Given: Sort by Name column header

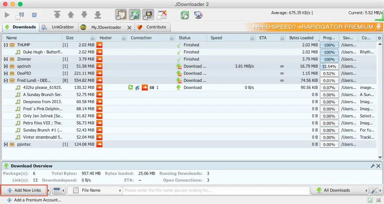Looking at the screenshot, I should click(x=32, y=38).
